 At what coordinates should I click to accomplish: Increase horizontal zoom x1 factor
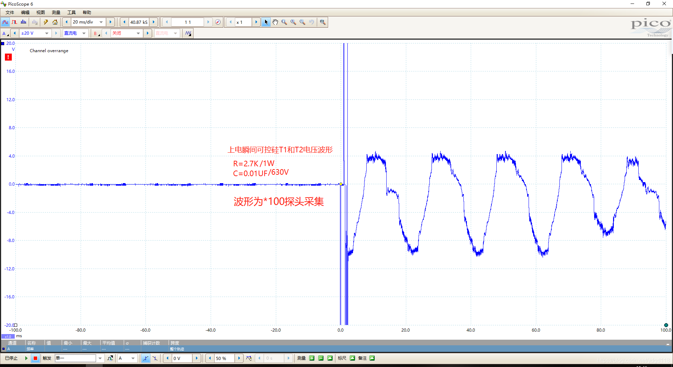(x=256, y=22)
